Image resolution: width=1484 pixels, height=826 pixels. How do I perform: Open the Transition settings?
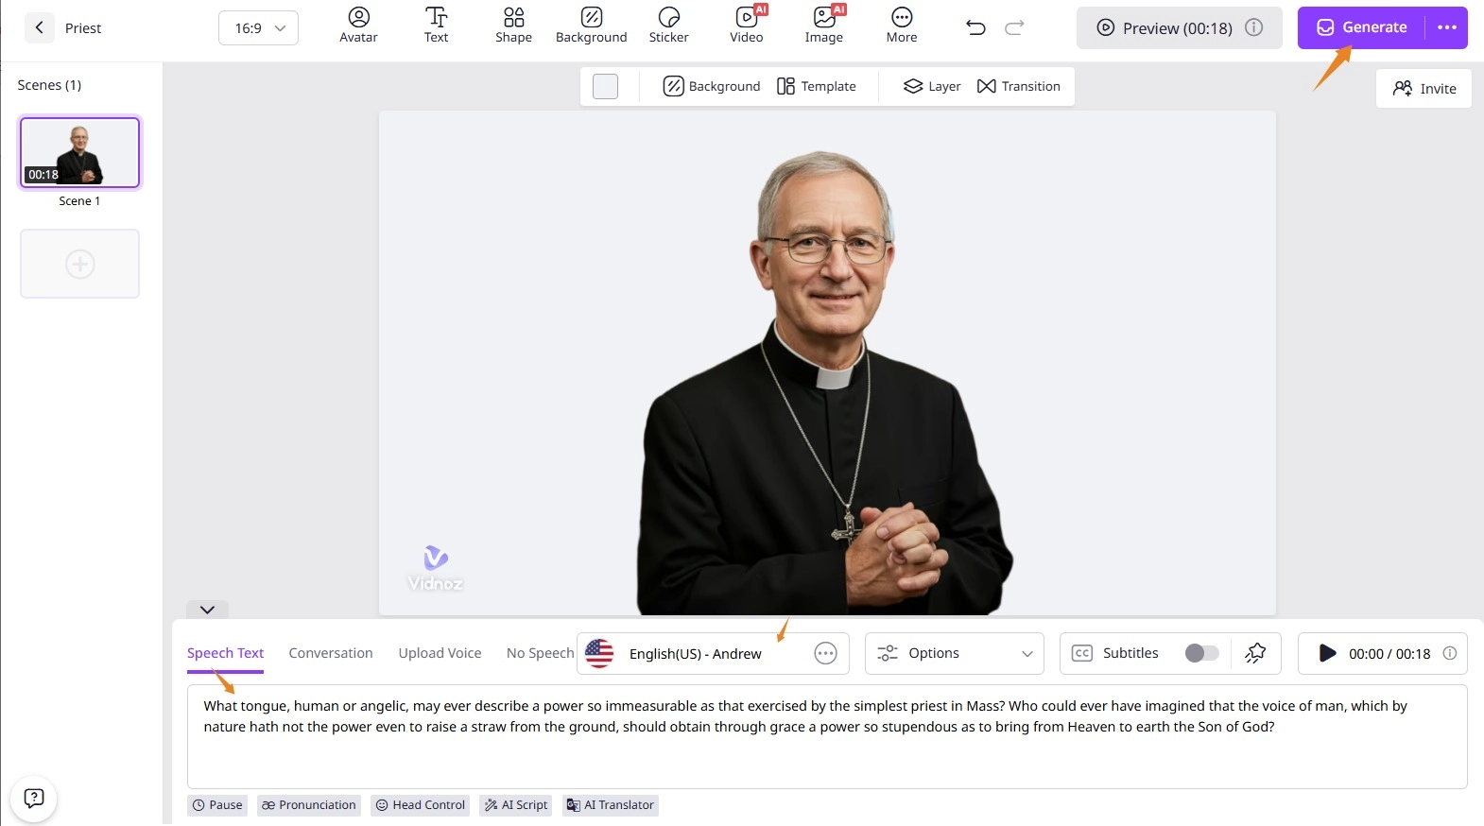click(1019, 86)
